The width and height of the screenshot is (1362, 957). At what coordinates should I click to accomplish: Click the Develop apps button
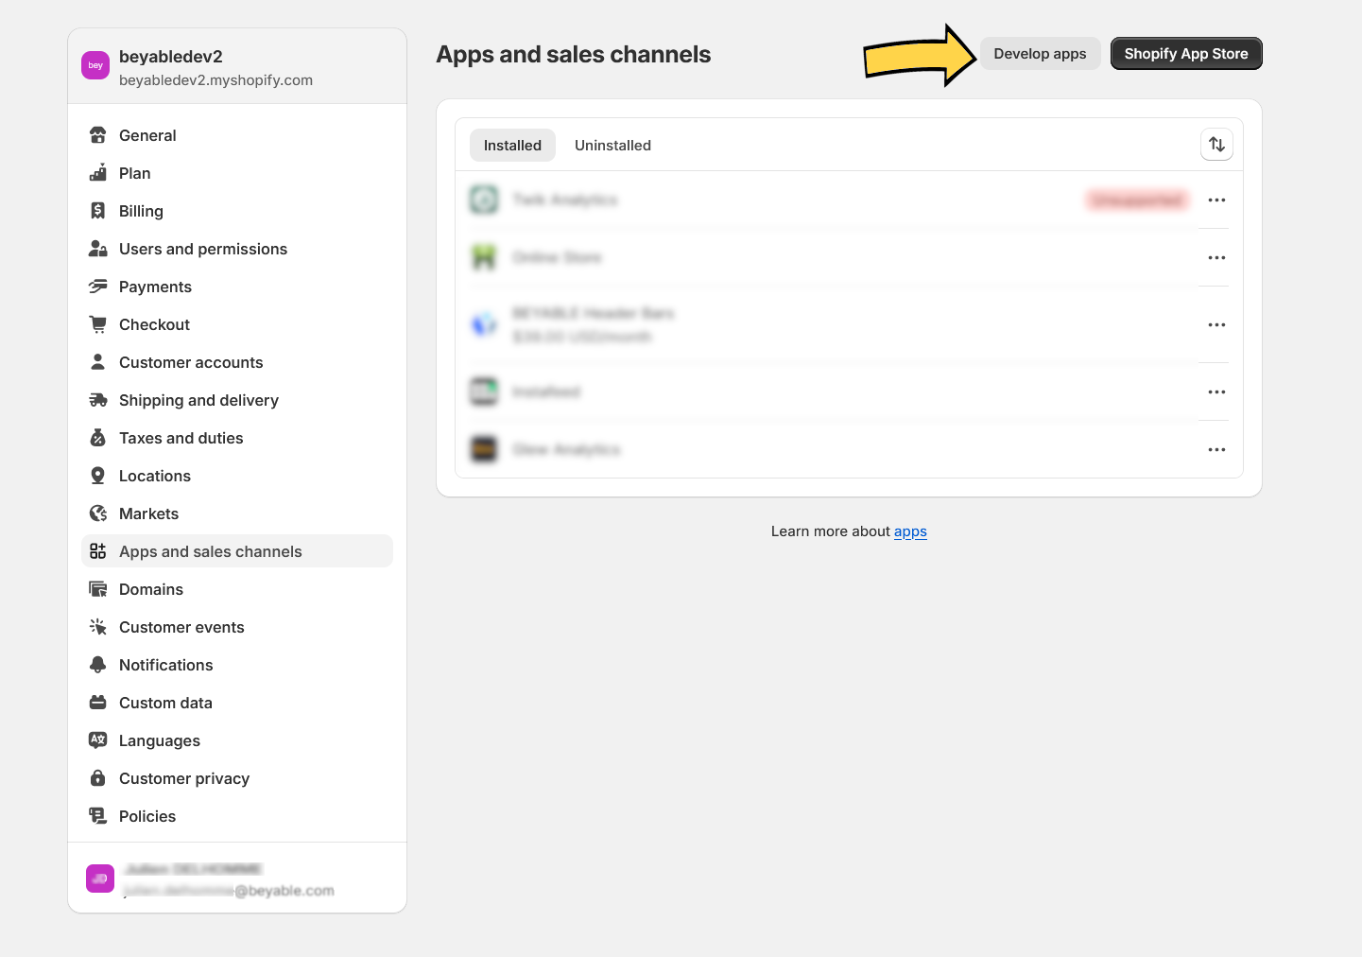(x=1040, y=54)
